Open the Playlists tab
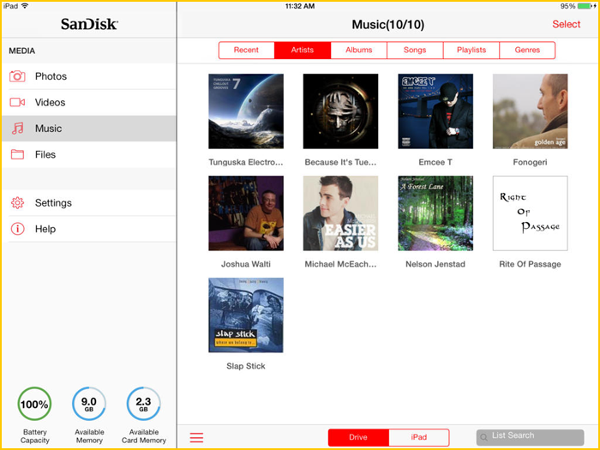This screenshot has width=600, height=450. click(471, 51)
